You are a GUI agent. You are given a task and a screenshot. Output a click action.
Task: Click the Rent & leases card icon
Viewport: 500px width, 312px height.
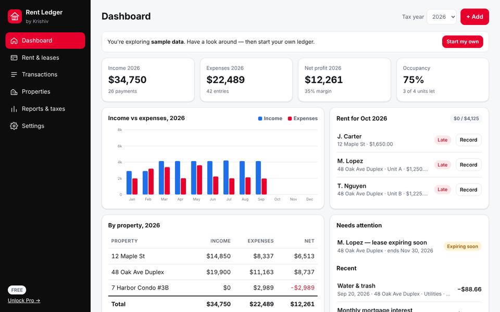point(14,58)
